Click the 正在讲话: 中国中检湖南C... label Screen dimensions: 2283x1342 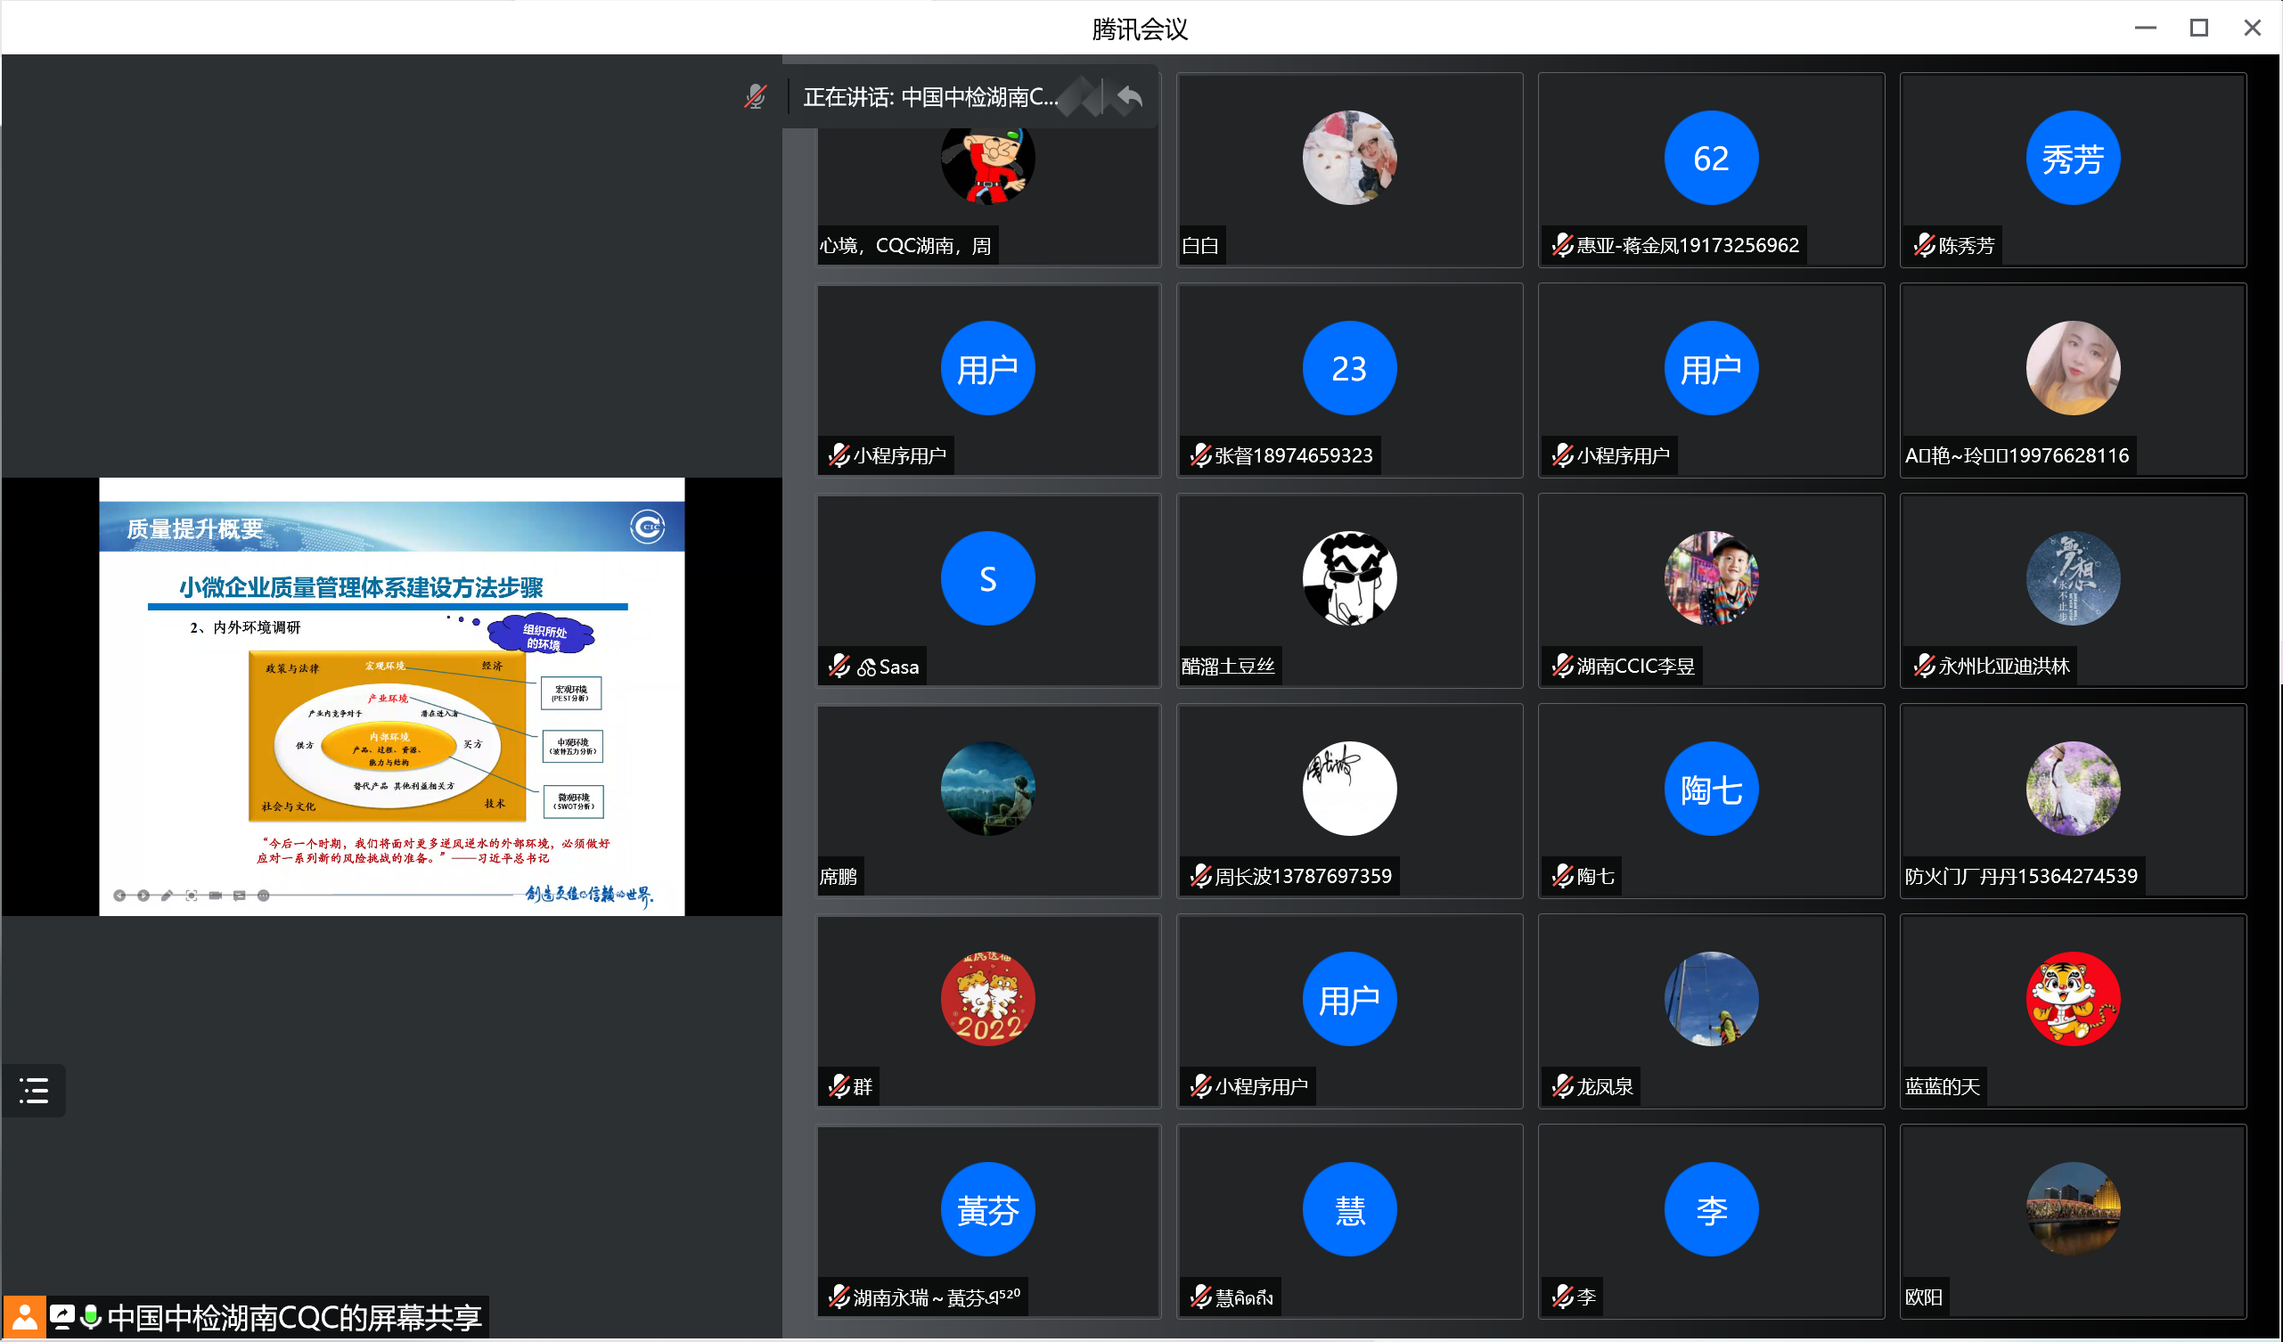(x=931, y=97)
